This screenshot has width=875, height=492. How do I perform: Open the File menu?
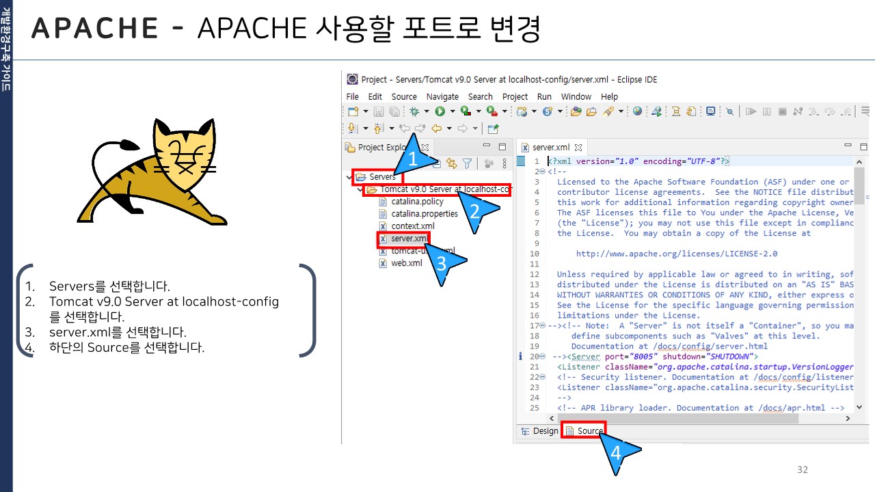click(x=352, y=96)
